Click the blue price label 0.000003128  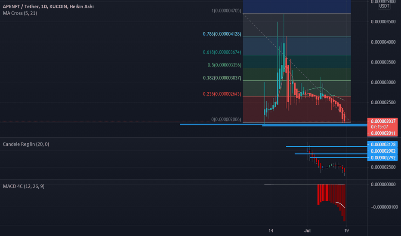pos(383,145)
